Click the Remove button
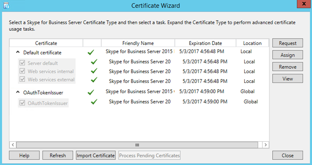The height and width of the screenshot is (165, 312). (287, 67)
